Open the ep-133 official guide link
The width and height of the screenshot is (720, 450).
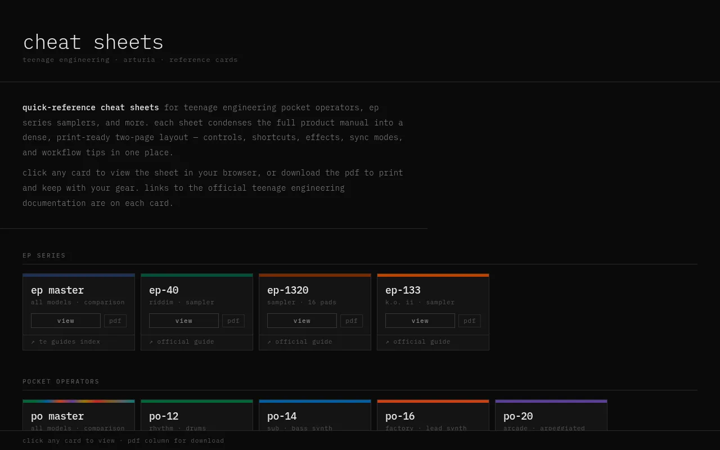click(418, 342)
